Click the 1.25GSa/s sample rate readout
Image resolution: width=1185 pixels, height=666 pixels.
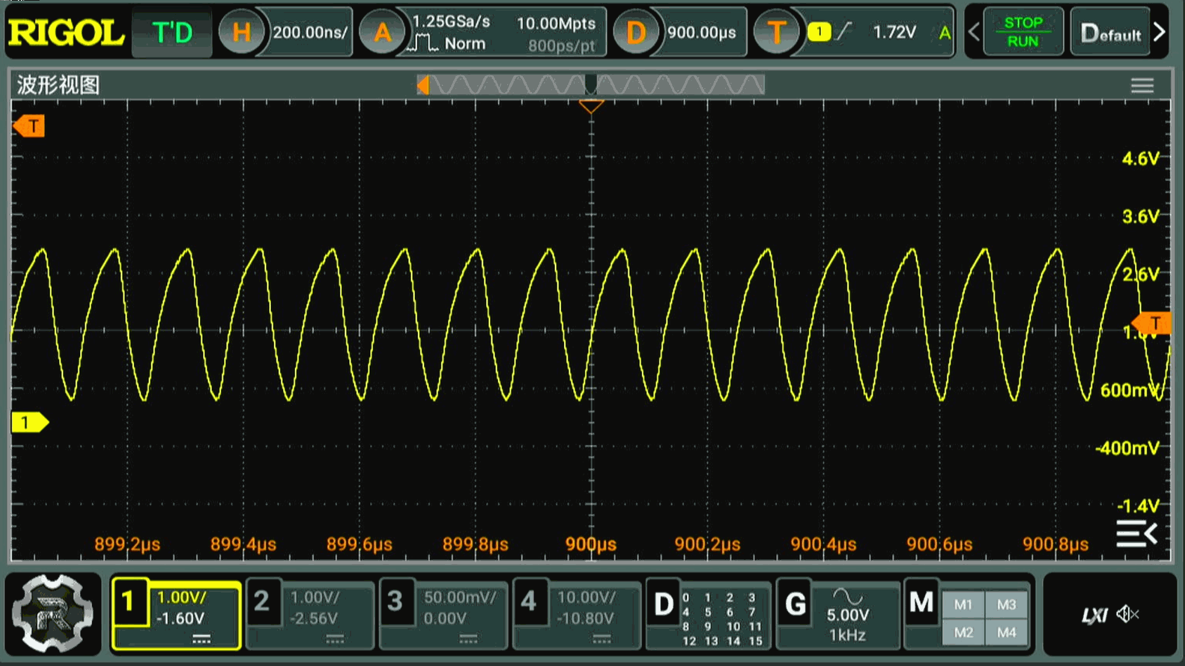coord(451,22)
